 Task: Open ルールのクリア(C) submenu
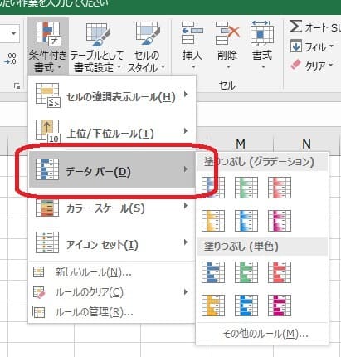(x=112, y=292)
